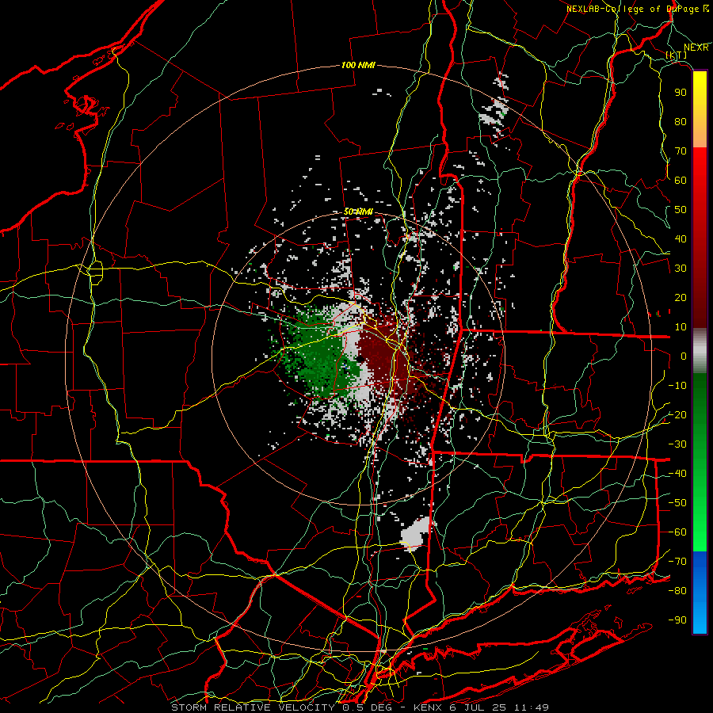713x713 pixels.
Task: Click the 10 value on the velocity scale
Action: point(681,327)
